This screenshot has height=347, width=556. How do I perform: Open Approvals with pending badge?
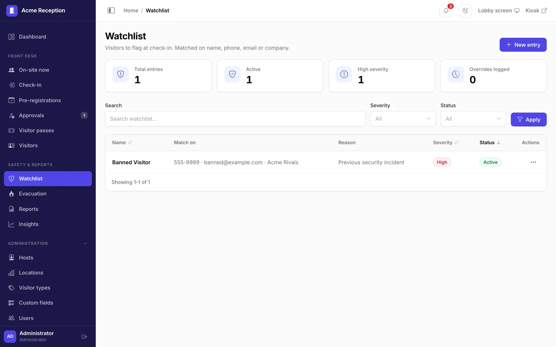point(48,115)
